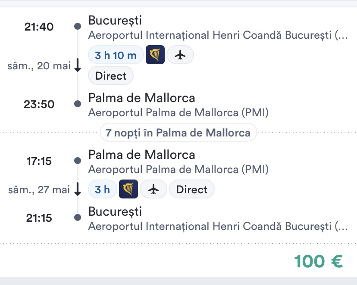This screenshot has height=285, width=357.
Task: Click arrival dot at 23:50
Action: pos(78,104)
